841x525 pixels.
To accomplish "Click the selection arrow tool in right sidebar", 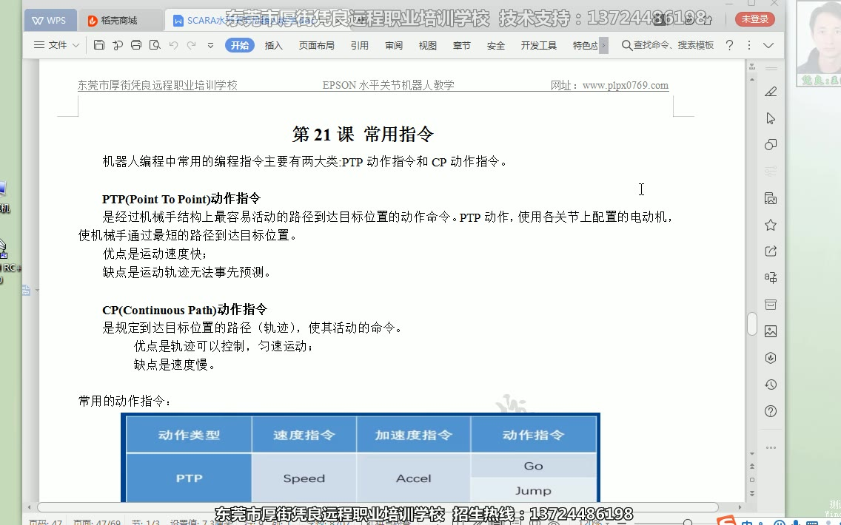I will pyautogui.click(x=771, y=118).
